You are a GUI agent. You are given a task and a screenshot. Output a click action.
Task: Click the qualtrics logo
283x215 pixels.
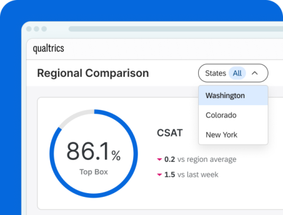pyautogui.click(x=48, y=48)
